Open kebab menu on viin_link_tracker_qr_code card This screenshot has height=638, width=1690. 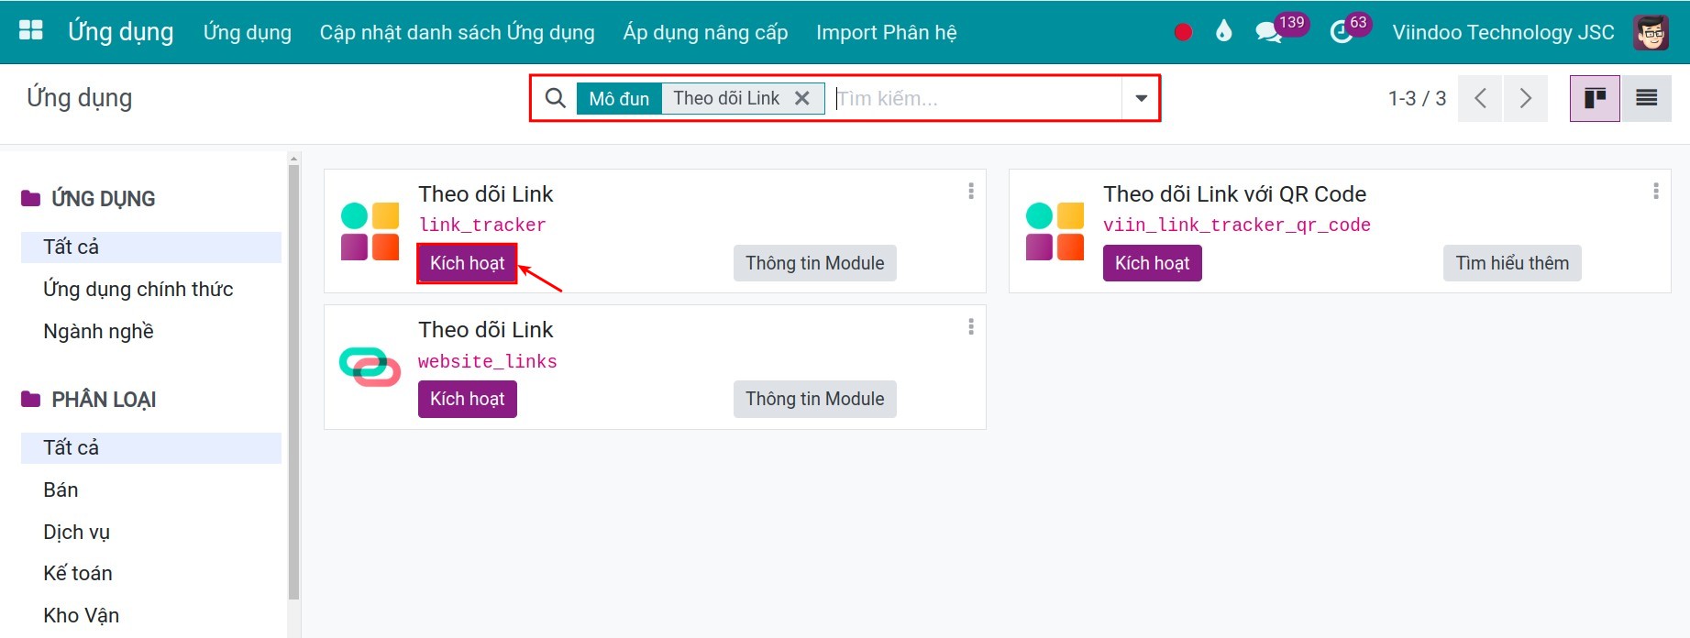(x=1656, y=191)
